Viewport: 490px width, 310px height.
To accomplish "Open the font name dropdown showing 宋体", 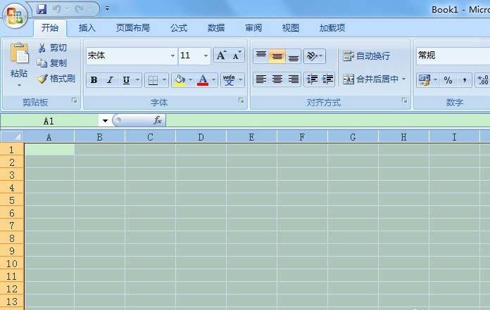I will [x=172, y=56].
